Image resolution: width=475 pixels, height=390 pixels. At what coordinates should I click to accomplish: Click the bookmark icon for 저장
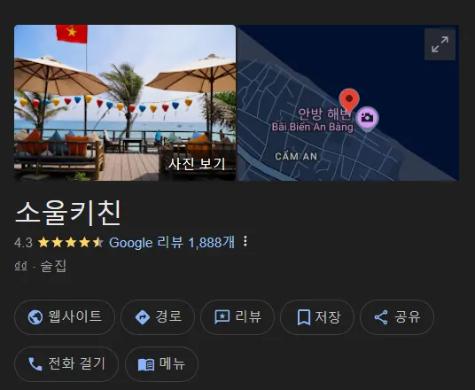coord(304,317)
